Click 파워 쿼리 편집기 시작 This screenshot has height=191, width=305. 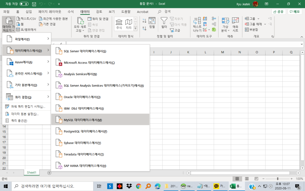coord(27,107)
